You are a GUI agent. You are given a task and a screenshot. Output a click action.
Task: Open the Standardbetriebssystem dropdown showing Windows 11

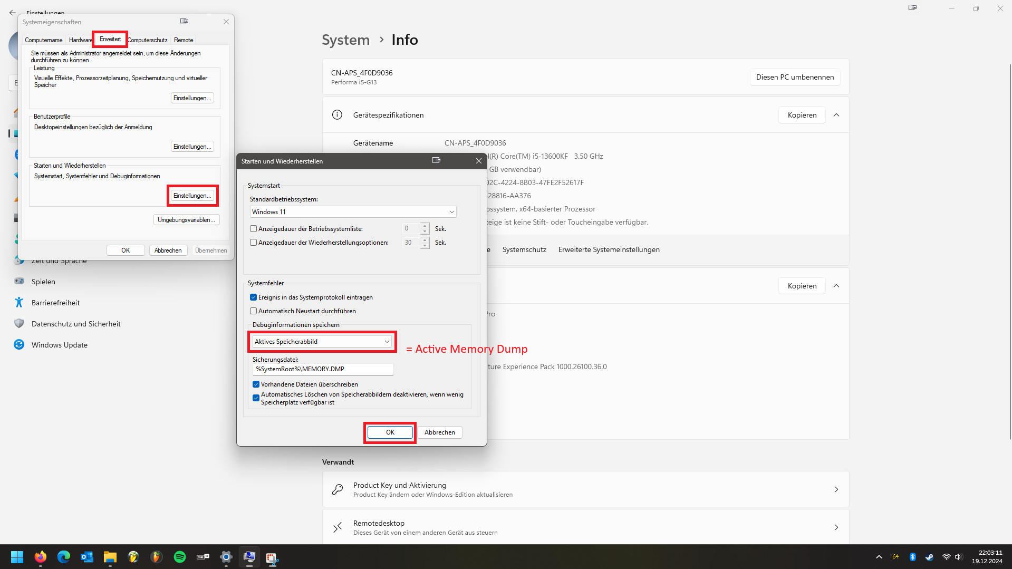click(x=353, y=212)
